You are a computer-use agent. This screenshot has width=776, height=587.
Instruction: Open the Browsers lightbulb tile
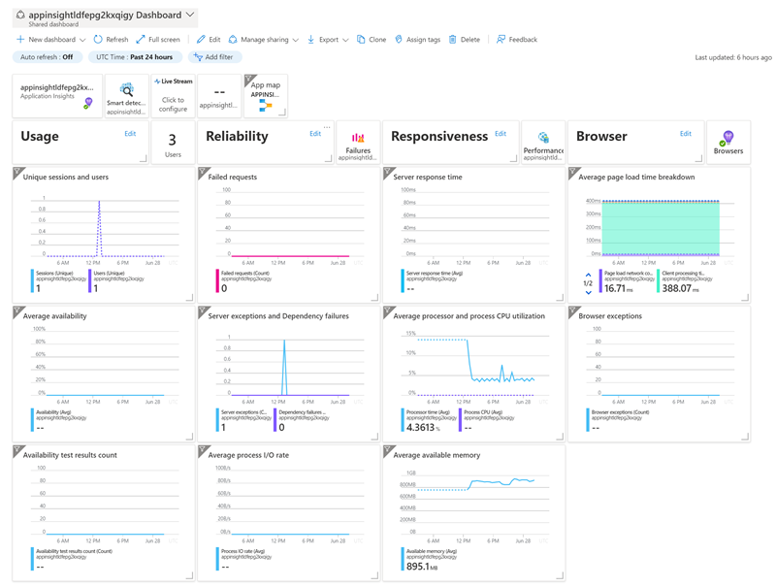(728, 143)
